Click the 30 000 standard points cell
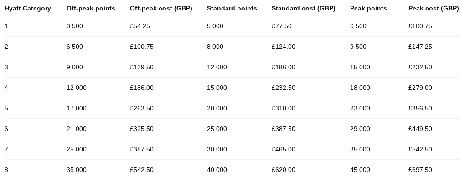The image size is (460, 188). point(217,149)
